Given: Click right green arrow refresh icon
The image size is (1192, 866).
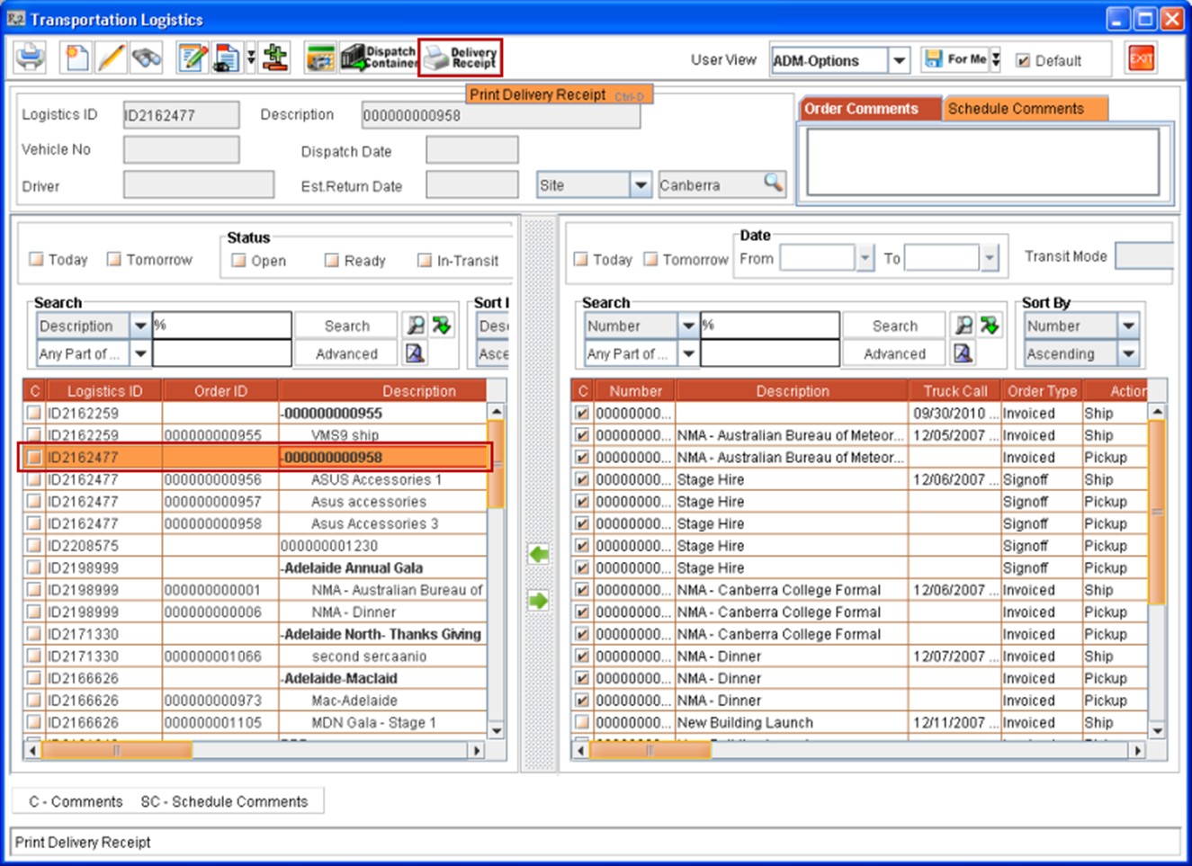Looking at the screenshot, I should point(990,326).
